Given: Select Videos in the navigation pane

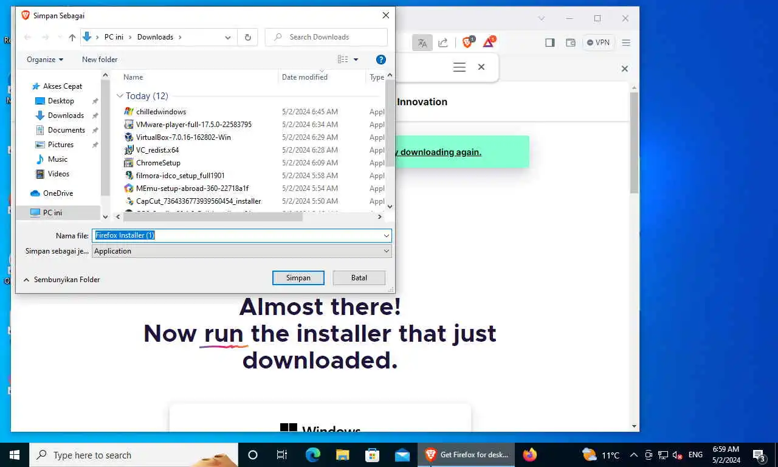Looking at the screenshot, I should 58,174.
